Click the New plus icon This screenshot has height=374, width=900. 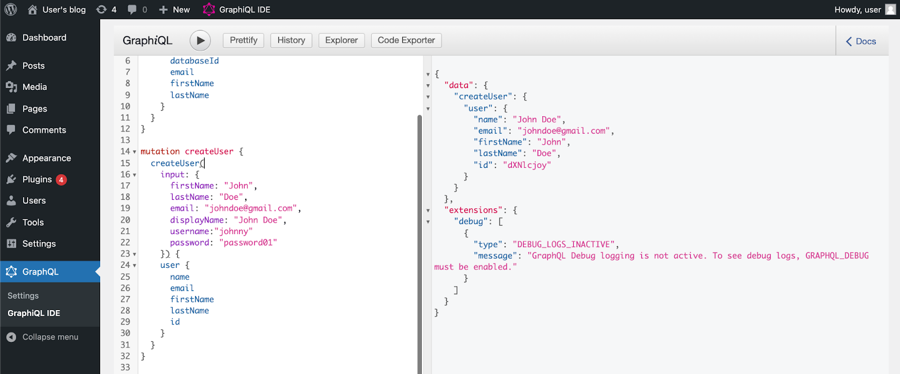click(163, 10)
